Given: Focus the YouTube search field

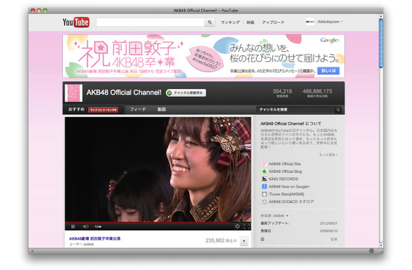Looking at the screenshot, I should click(x=151, y=22).
